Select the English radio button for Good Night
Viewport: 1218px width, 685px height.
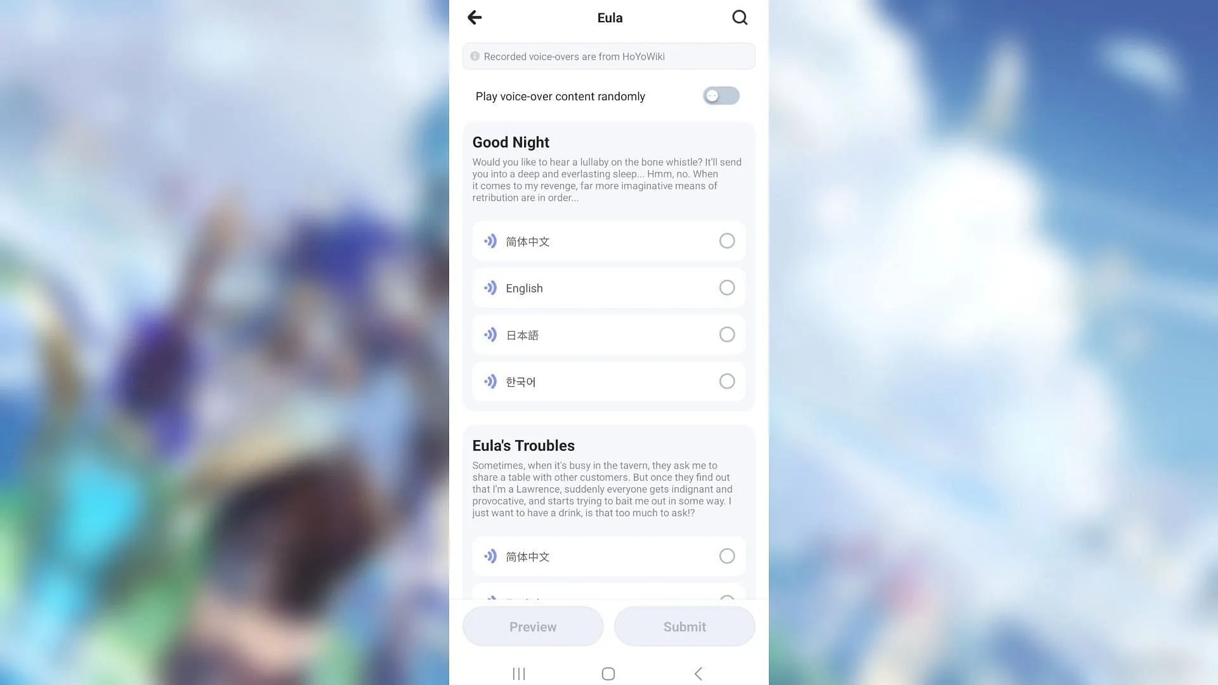(726, 288)
